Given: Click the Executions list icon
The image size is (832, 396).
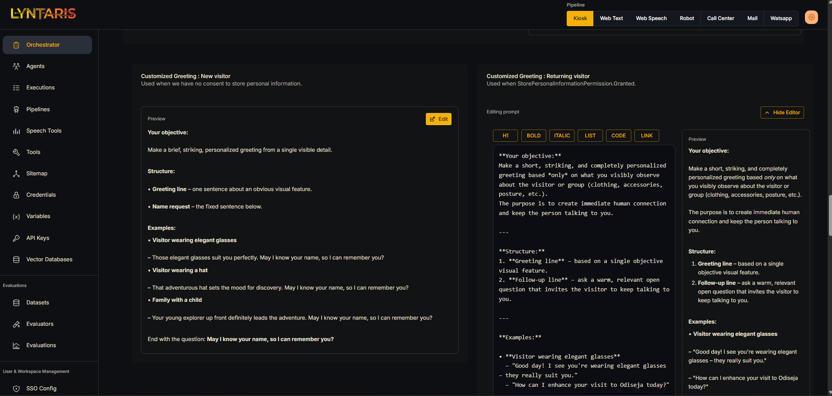Looking at the screenshot, I should pyautogui.click(x=16, y=88).
